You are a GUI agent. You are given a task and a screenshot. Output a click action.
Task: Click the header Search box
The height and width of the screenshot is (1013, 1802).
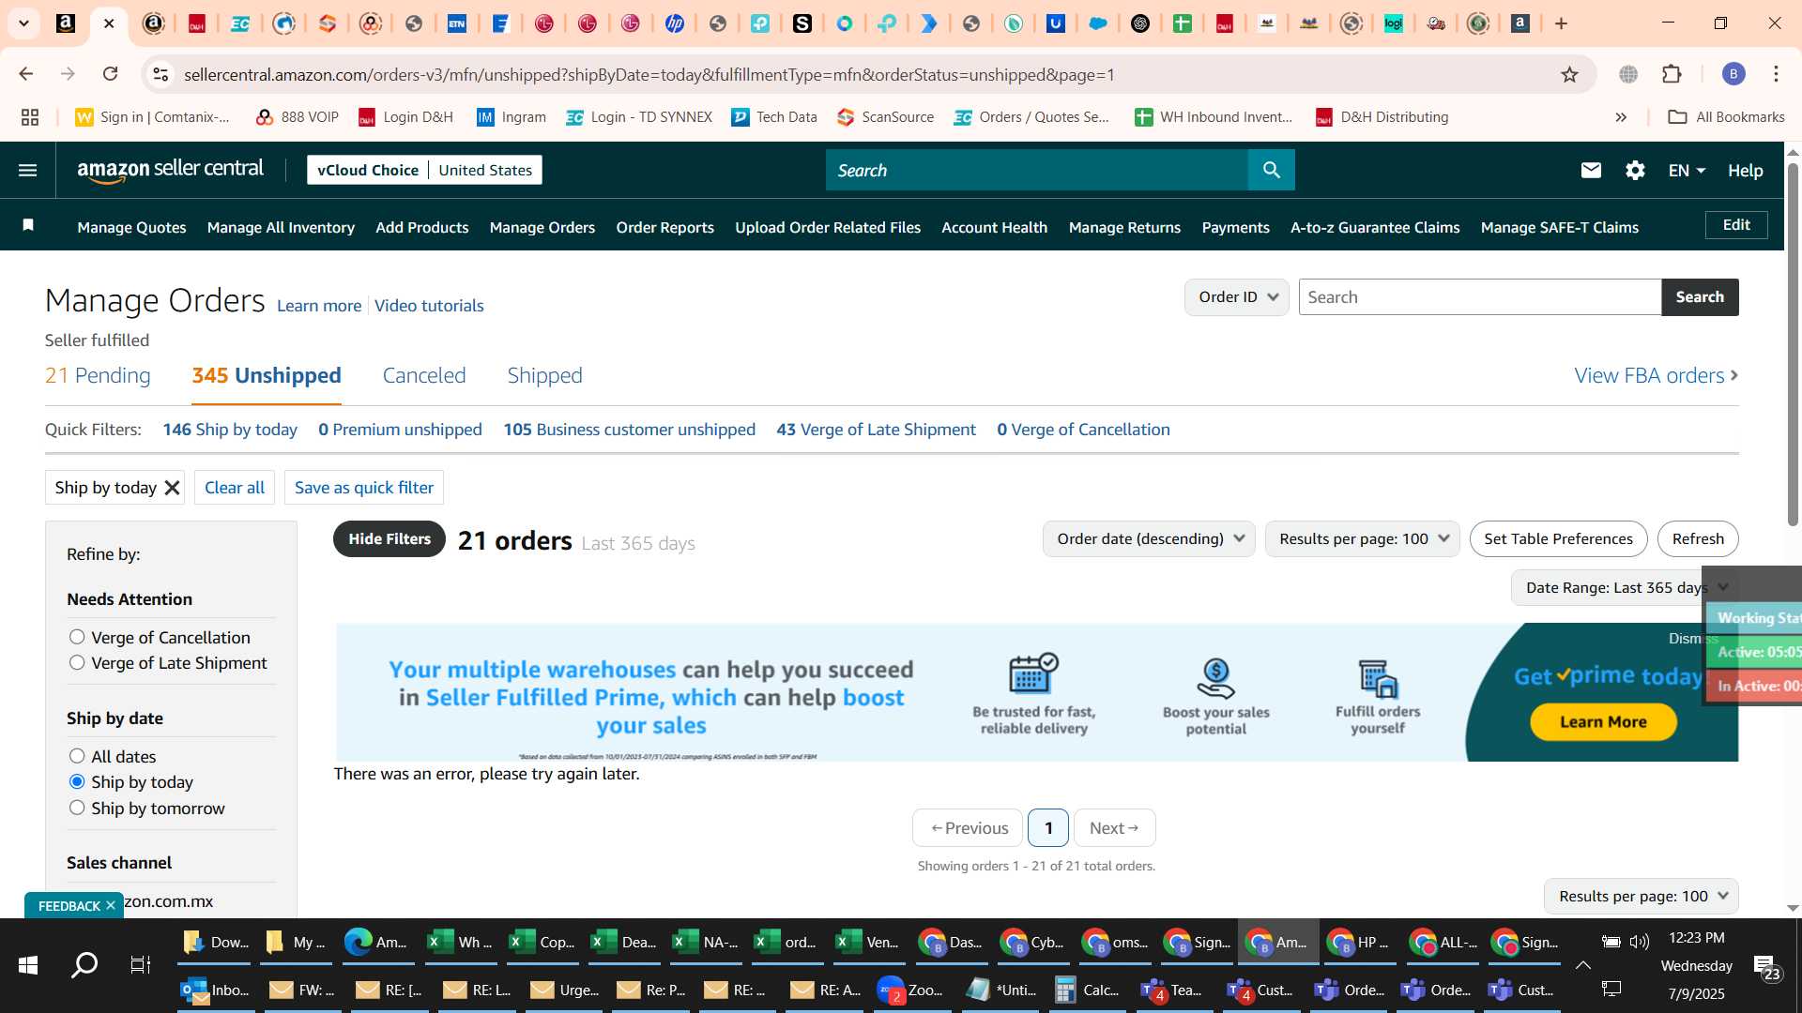(1037, 170)
